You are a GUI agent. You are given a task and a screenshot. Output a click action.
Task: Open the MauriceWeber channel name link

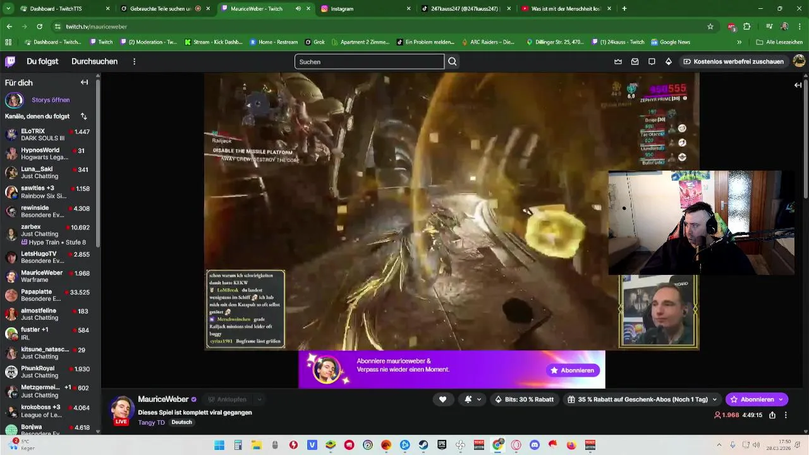[x=163, y=399]
